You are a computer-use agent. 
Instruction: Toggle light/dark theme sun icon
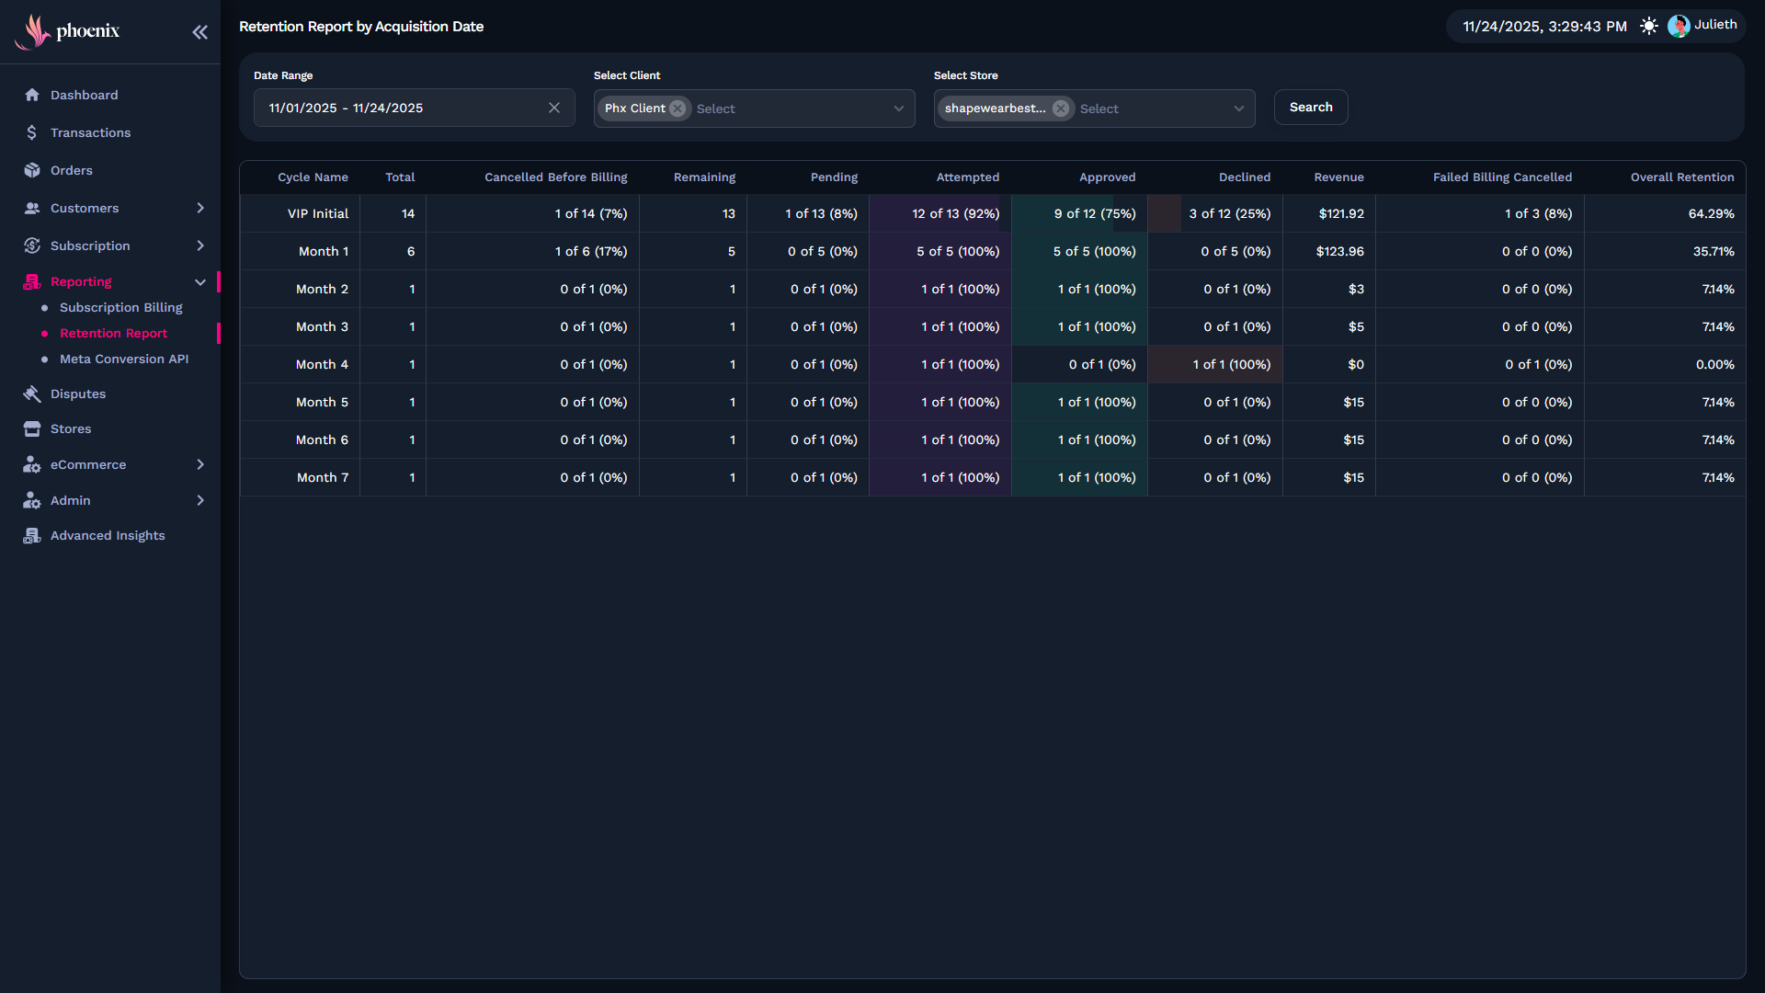[x=1649, y=26]
